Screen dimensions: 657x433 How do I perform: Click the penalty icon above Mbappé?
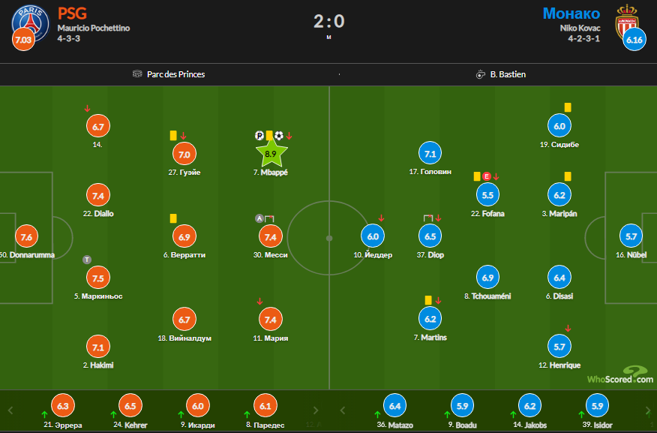click(x=259, y=136)
